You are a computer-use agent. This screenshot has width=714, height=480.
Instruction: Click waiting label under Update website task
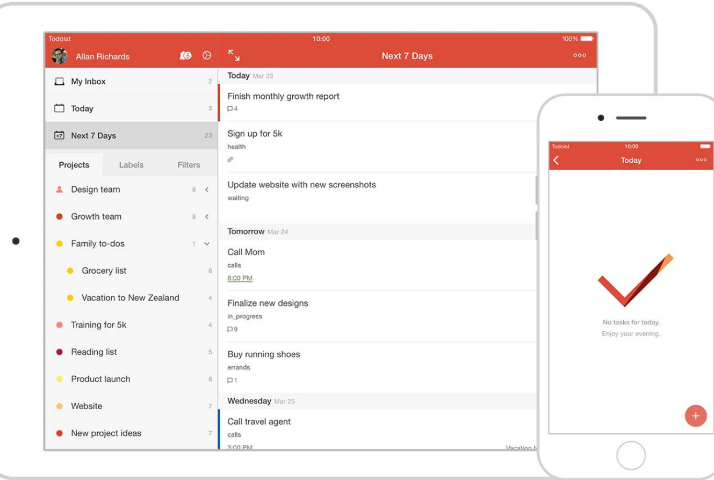tap(238, 198)
